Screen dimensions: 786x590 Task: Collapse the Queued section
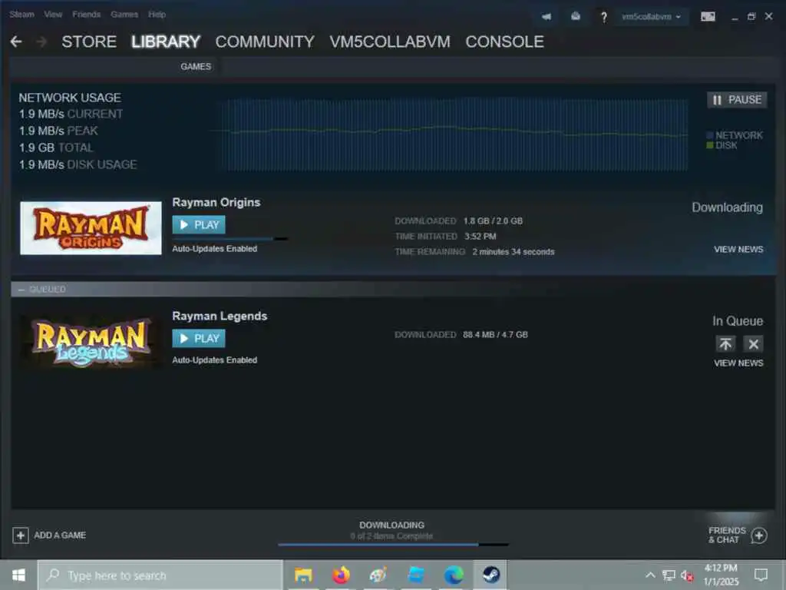click(21, 290)
